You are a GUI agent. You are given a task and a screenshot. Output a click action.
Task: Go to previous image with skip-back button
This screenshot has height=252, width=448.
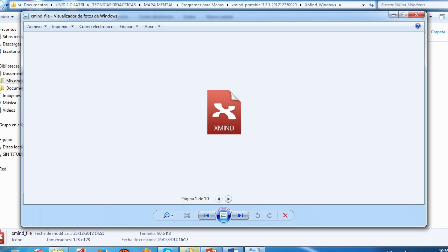click(x=206, y=216)
